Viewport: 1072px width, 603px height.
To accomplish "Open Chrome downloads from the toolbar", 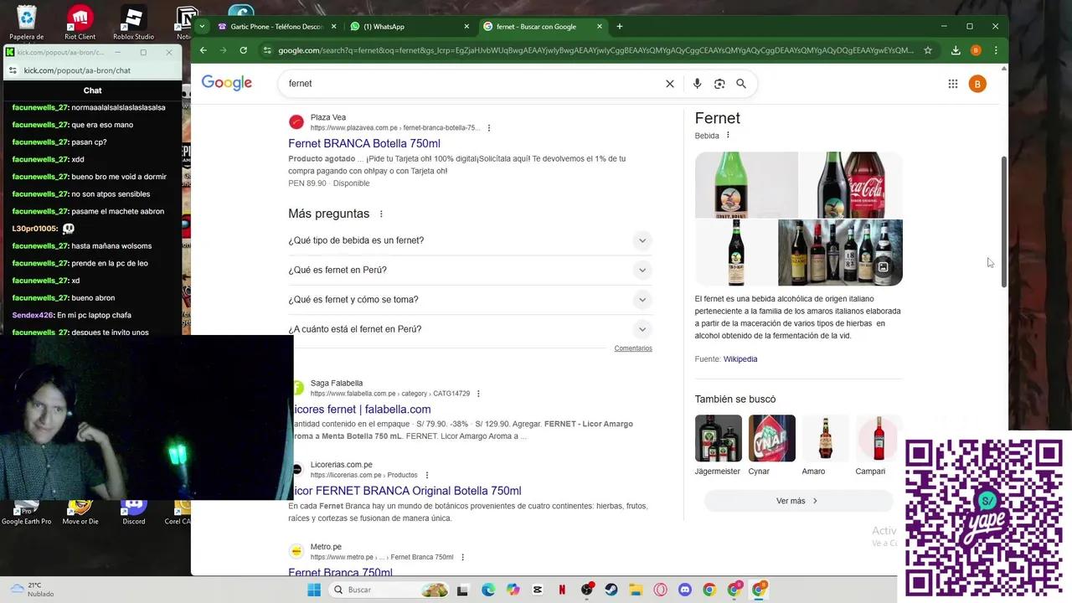I will 955,50.
